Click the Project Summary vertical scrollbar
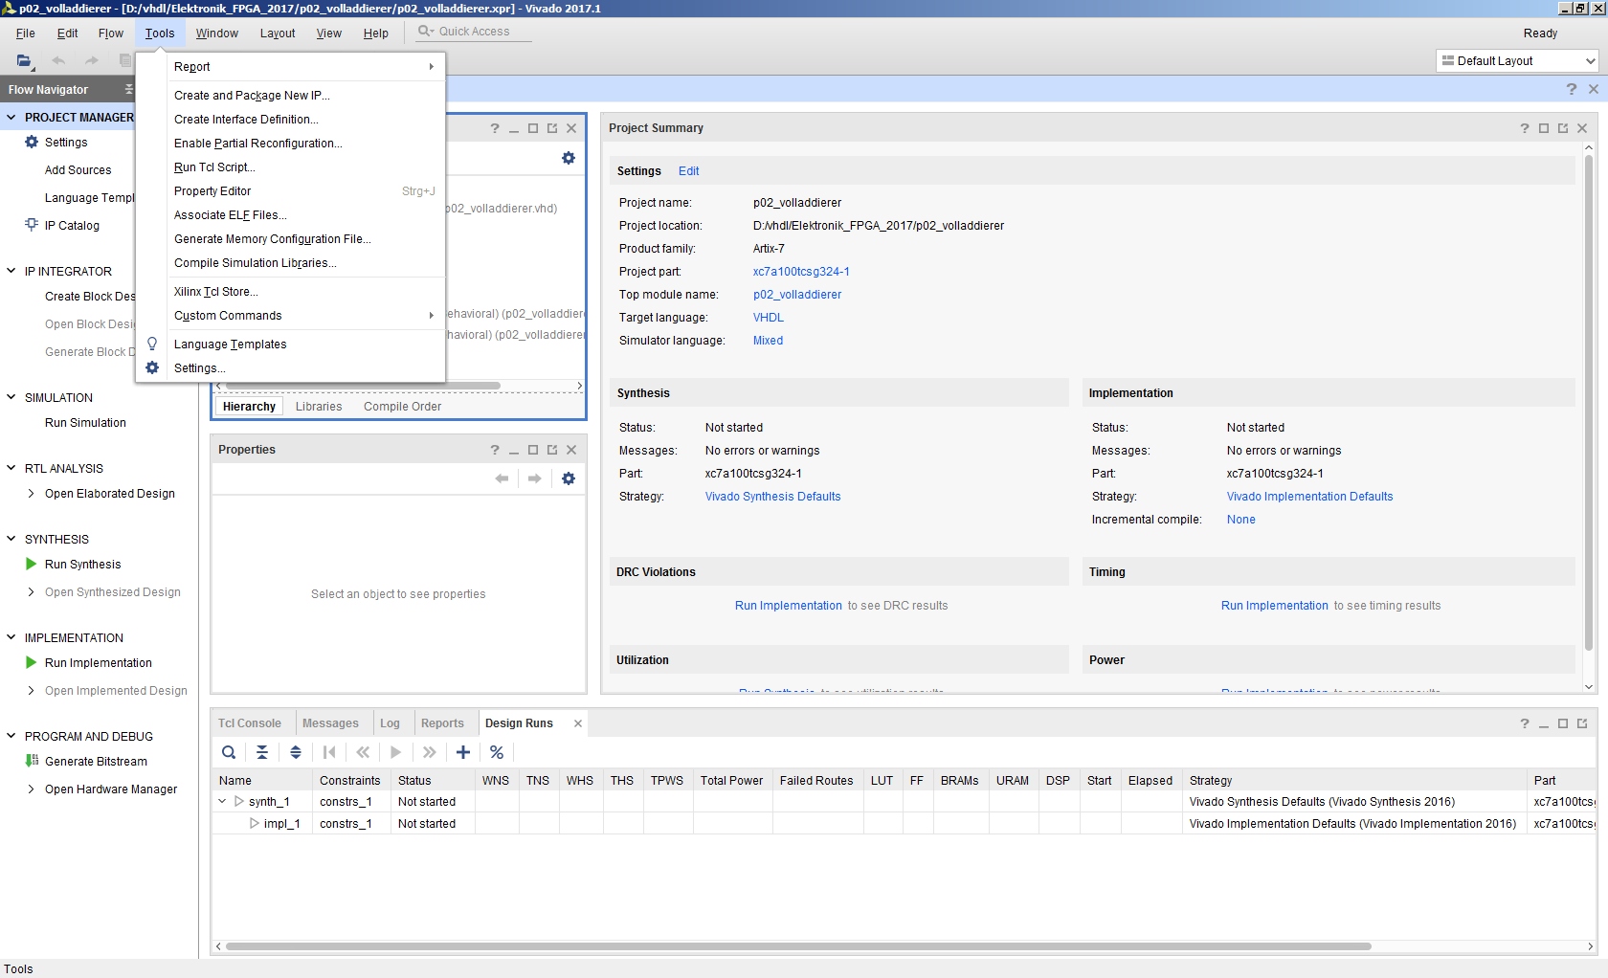 tap(1589, 402)
